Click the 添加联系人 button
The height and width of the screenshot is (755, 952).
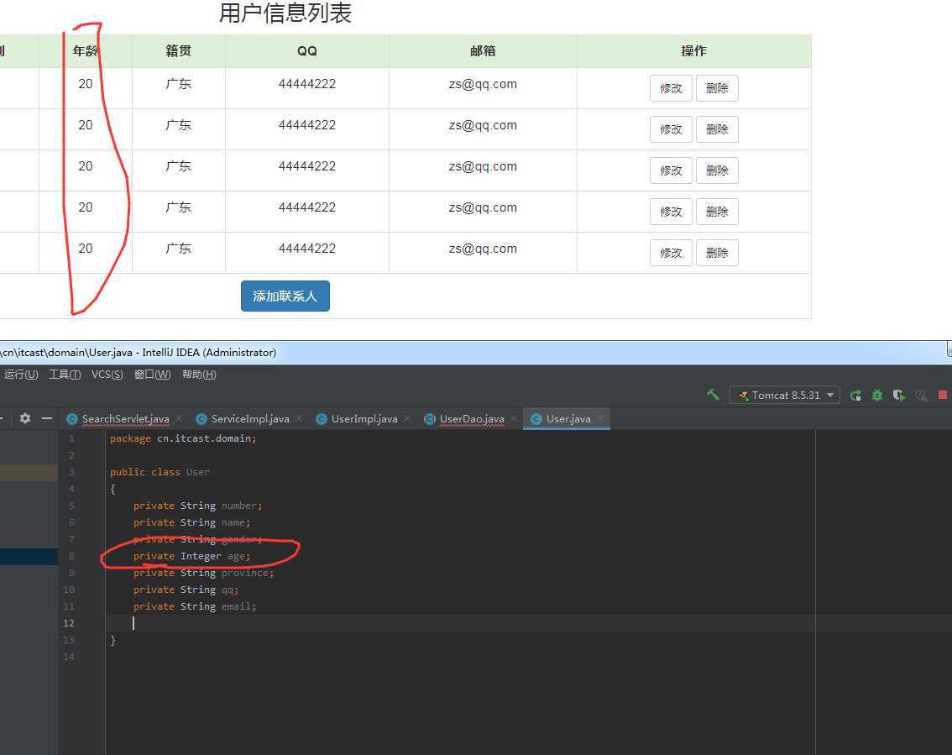tap(285, 296)
